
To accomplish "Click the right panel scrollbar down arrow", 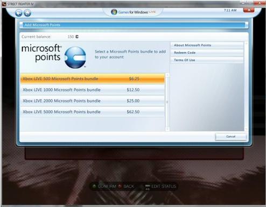I will (x=246, y=129).
